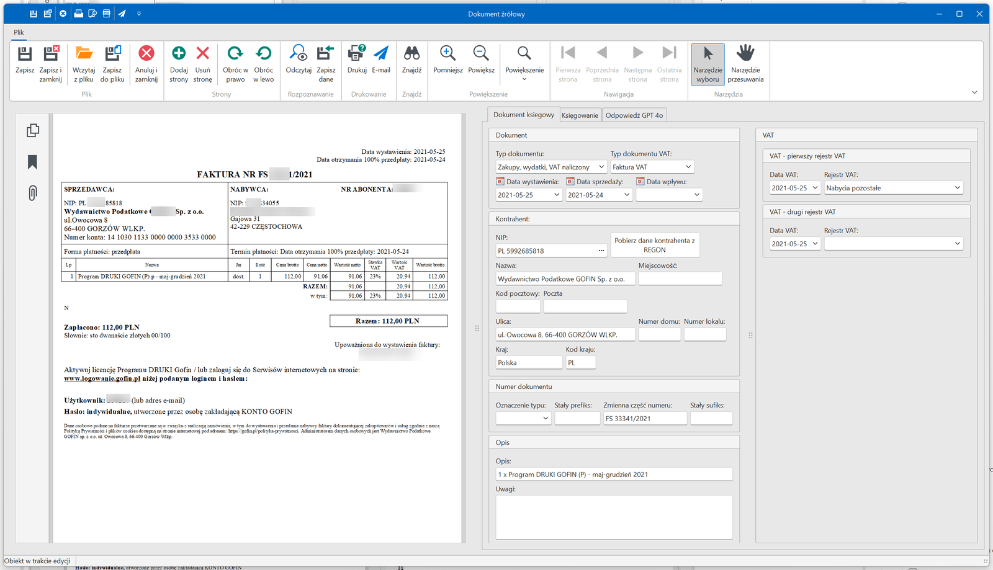
Task: Switch to the Księgowanie tab
Action: pos(580,115)
